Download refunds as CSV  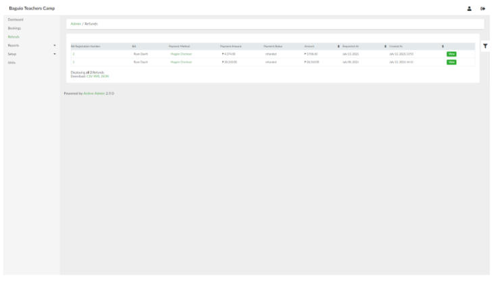coord(89,76)
